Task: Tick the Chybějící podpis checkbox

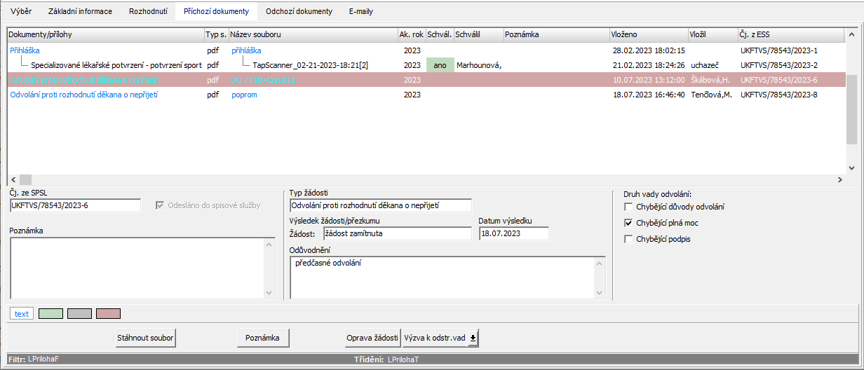Action: pos(628,239)
